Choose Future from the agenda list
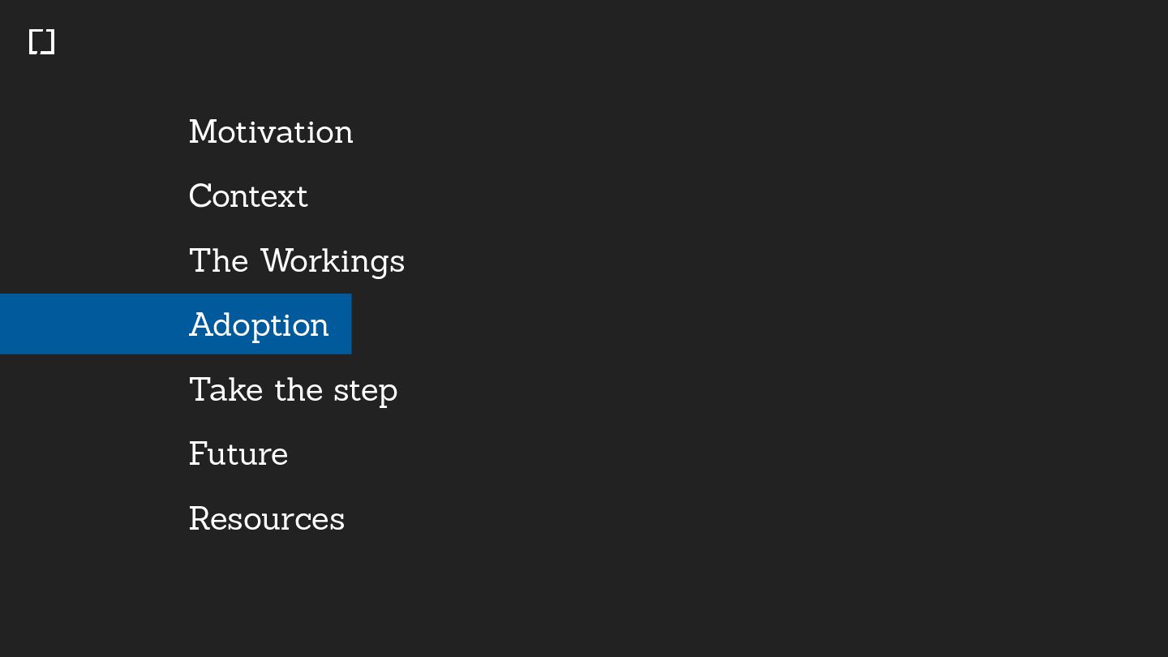Viewport: 1168px width, 657px height. pos(238,454)
